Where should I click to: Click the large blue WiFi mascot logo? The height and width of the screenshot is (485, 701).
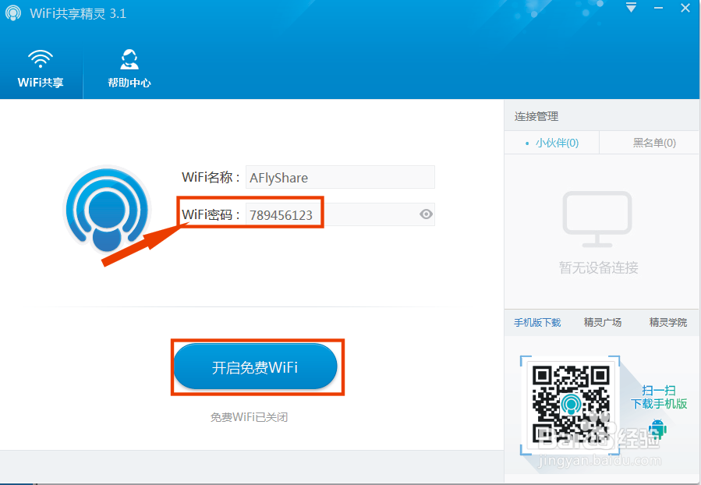107,210
